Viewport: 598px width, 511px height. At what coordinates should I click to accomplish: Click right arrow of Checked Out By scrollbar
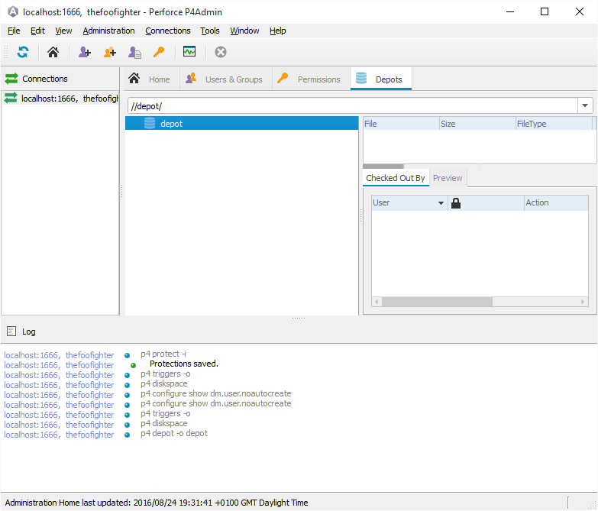pyautogui.click(x=583, y=302)
